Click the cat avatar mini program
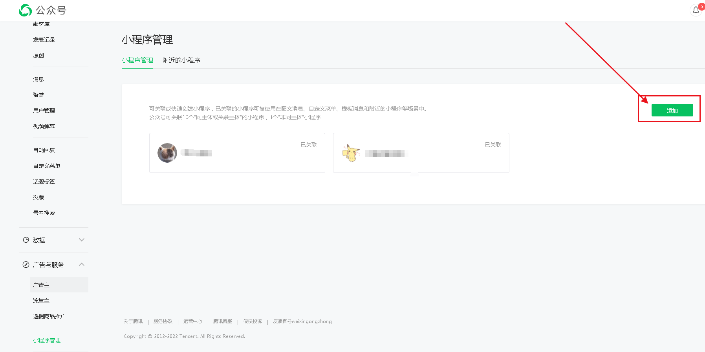 pyautogui.click(x=167, y=153)
